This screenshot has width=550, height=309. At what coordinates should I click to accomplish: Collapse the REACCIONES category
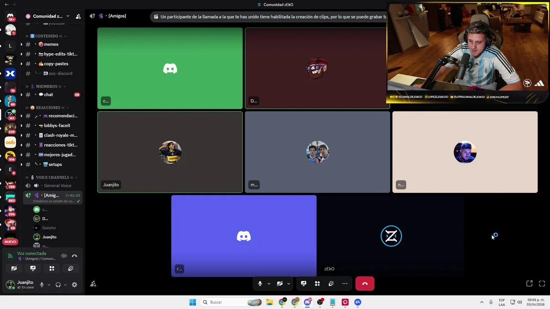pyautogui.click(x=47, y=107)
